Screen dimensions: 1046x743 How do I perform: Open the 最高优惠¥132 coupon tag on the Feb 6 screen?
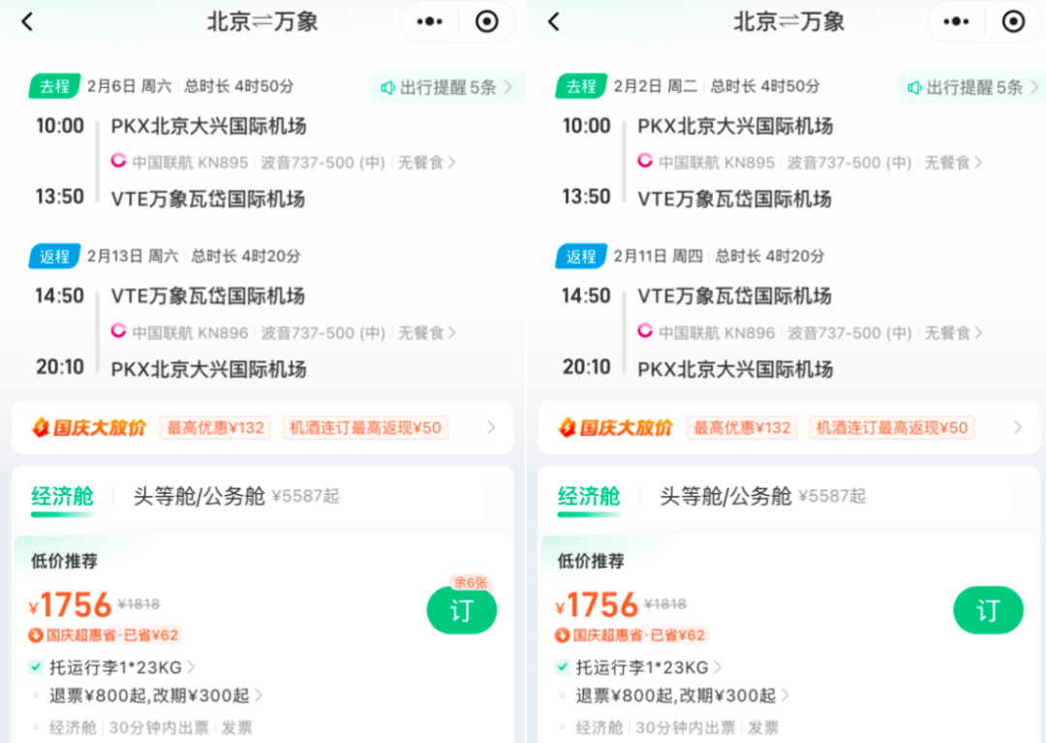[x=215, y=427]
